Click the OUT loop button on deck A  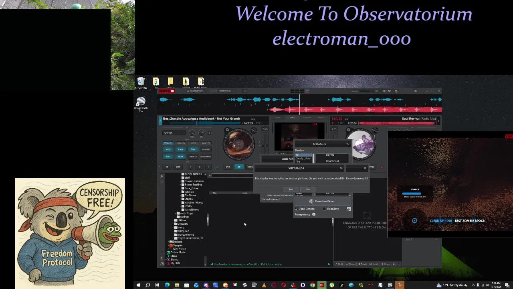178,167
